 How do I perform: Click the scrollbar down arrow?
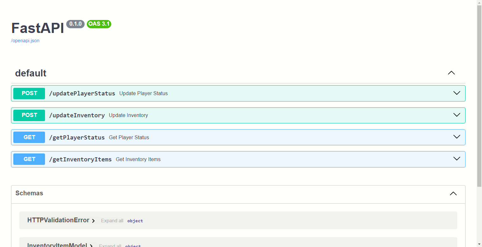pyautogui.click(x=479, y=244)
